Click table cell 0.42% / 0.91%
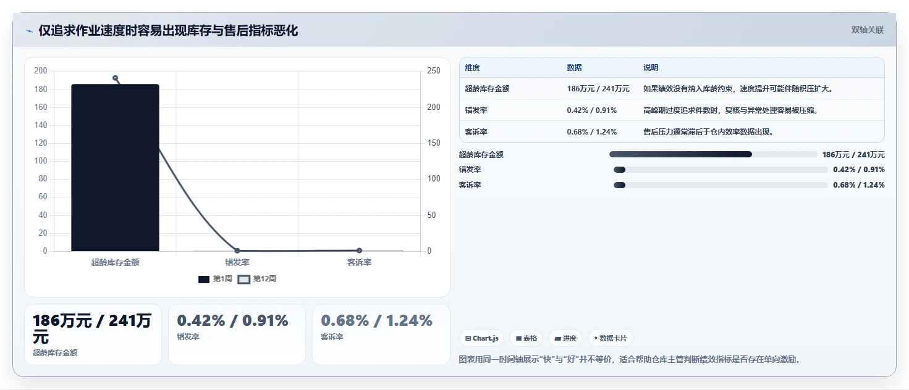 pyautogui.click(x=591, y=110)
